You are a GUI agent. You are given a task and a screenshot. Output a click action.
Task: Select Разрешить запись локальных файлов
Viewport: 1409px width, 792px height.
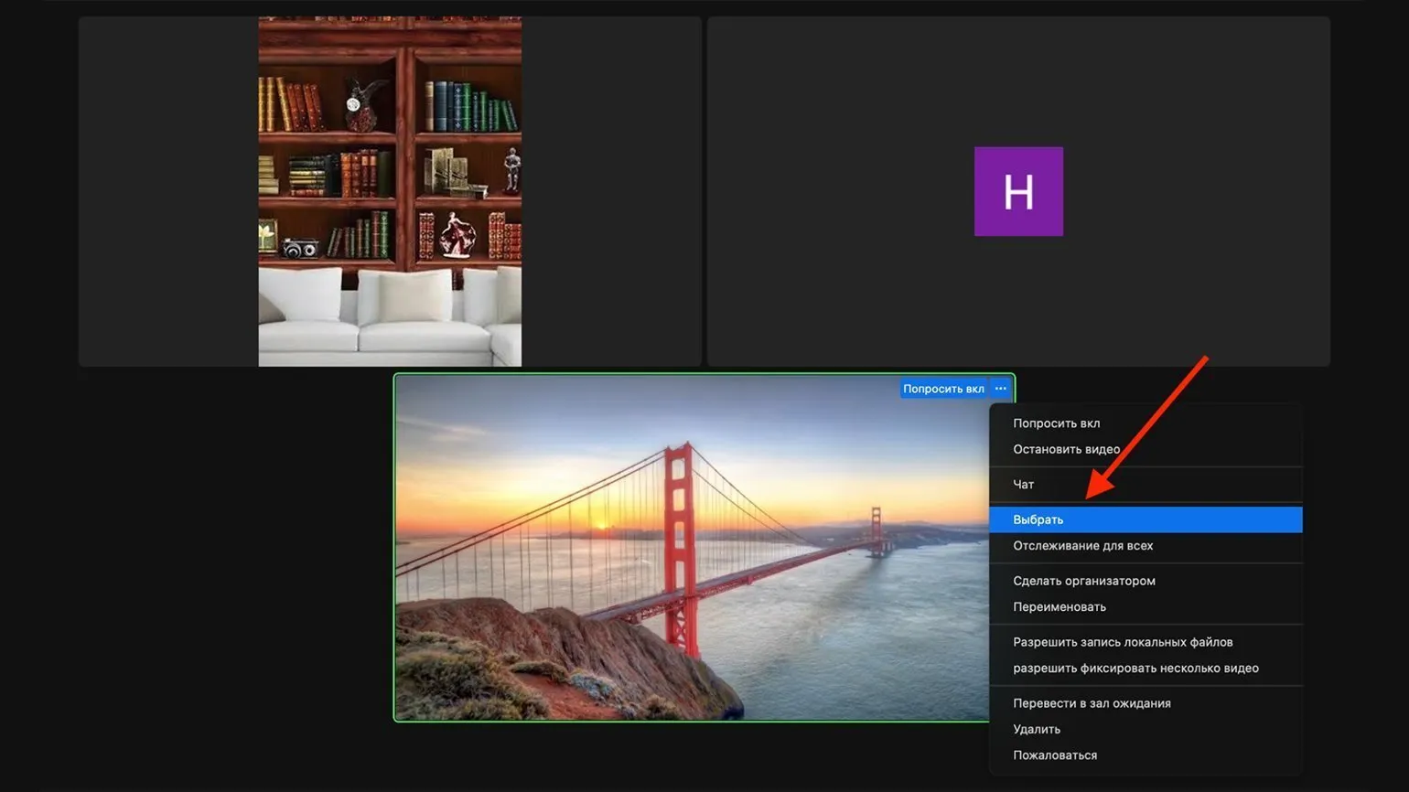(1122, 642)
